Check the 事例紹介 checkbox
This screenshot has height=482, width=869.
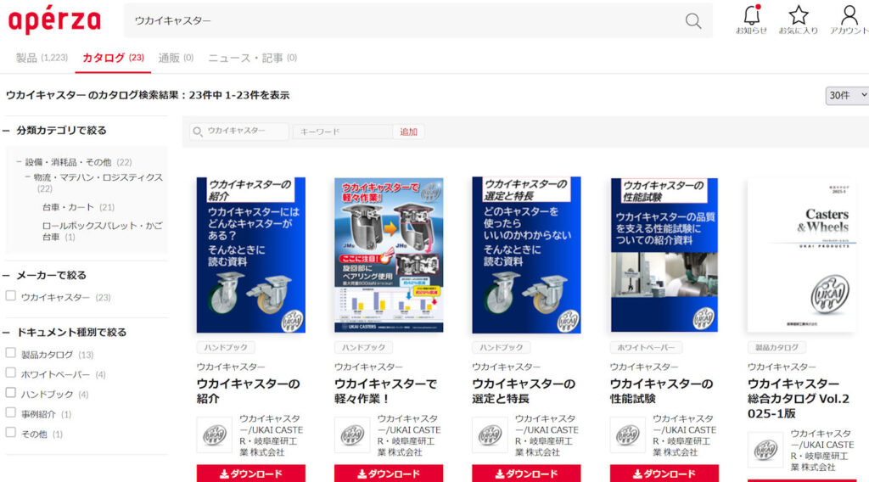point(10,412)
